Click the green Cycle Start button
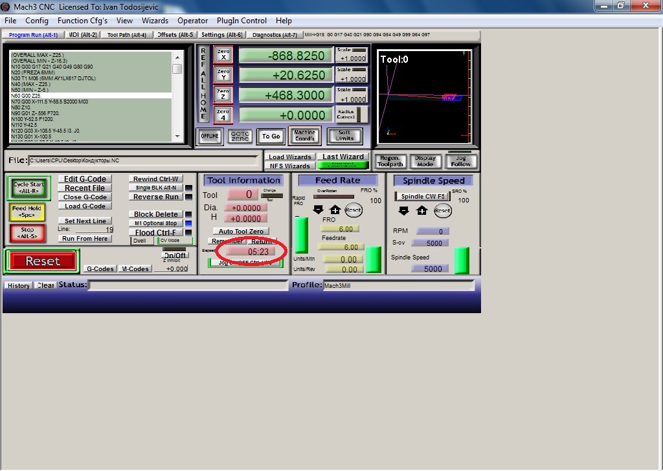The image size is (663, 471). pos(28,188)
